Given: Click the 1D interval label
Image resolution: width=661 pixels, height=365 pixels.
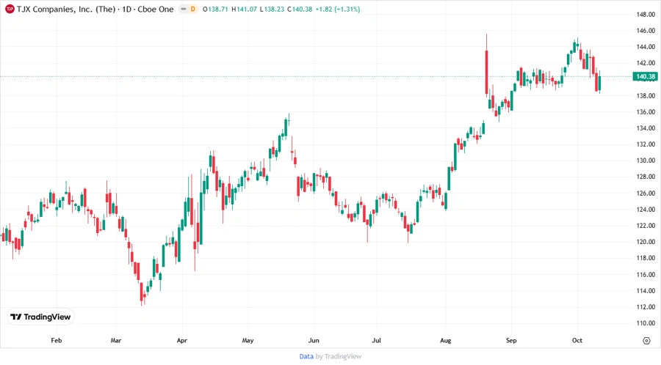Looking at the screenshot, I should (x=126, y=10).
